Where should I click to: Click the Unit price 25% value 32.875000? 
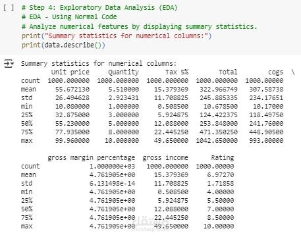(x=72, y=115)
